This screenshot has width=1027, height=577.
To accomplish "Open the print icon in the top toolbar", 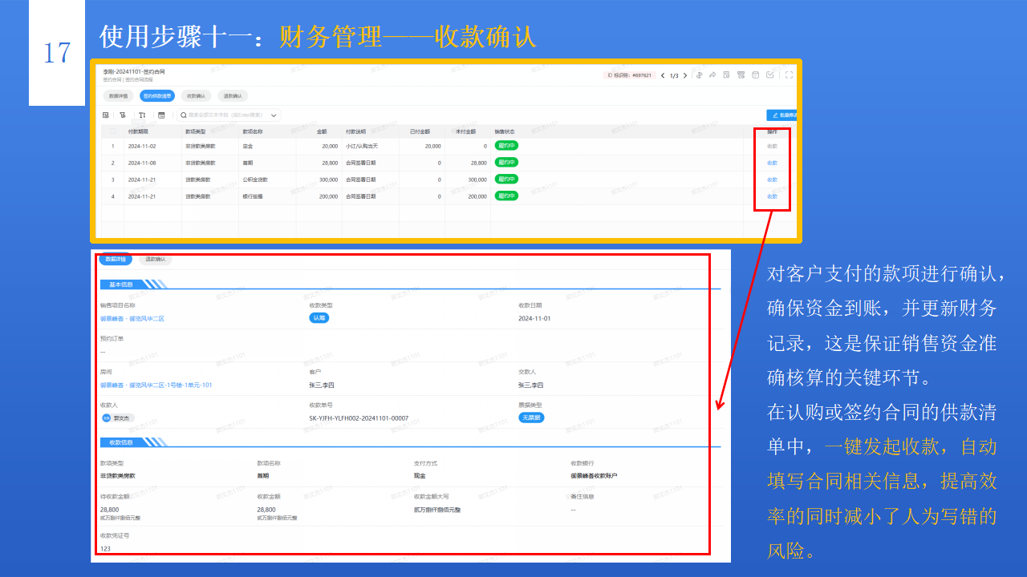I will click(742, 74).
